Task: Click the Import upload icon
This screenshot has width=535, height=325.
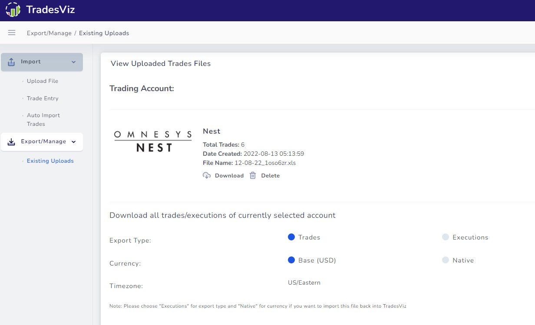Action: point(11,62)
